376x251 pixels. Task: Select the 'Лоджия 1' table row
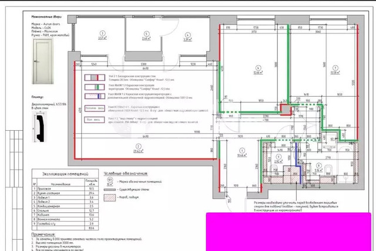[65, 198]
